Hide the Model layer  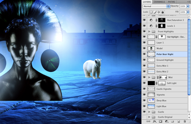[144, 48]
